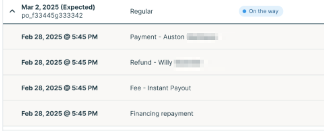Click the blurred surname after Auston
This screenshot has width=324, height=131.
tap(203, 37)
